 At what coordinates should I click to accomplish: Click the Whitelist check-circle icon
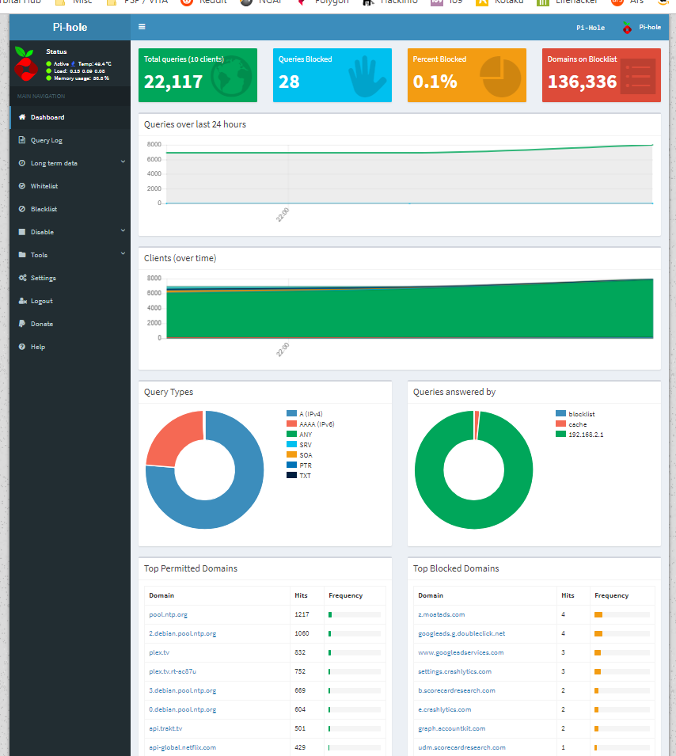pyautogui.click(x=22, y=186)
